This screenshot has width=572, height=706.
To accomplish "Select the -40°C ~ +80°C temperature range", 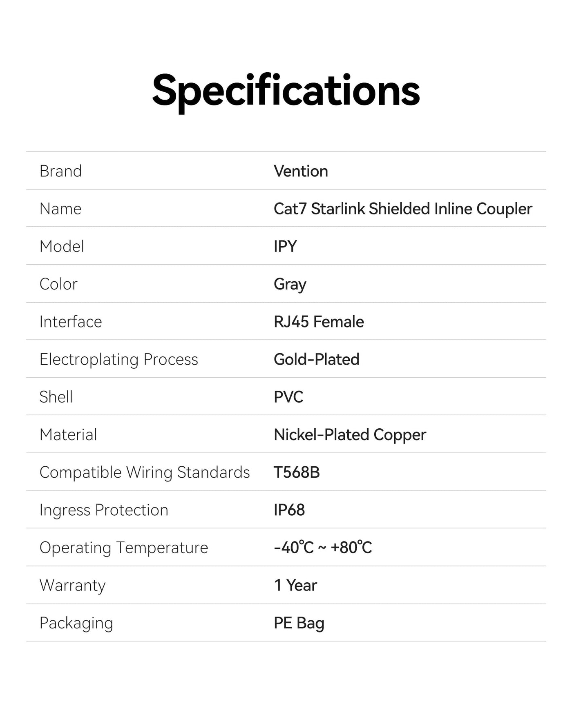I will [x=323, y=548].
